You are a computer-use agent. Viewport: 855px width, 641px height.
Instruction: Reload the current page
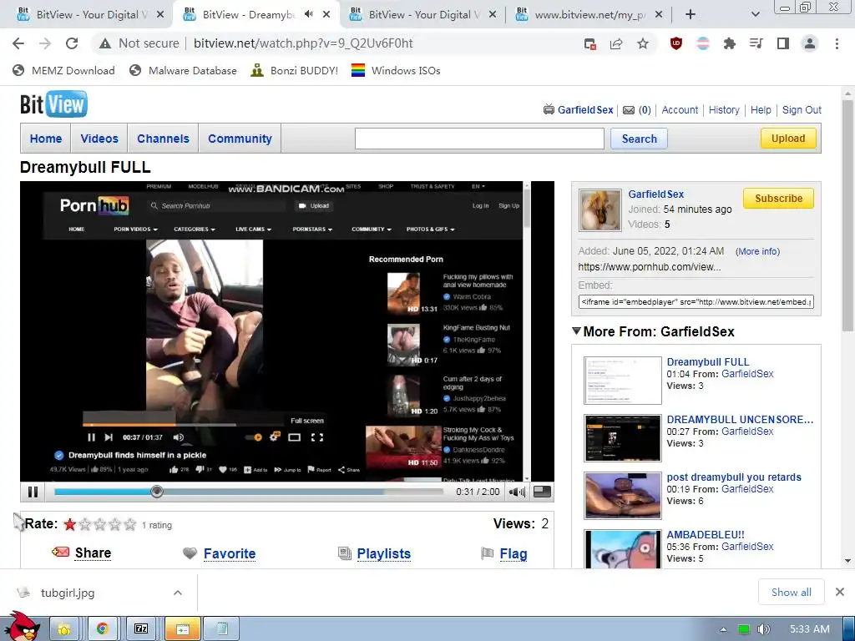tap(72, 43)
